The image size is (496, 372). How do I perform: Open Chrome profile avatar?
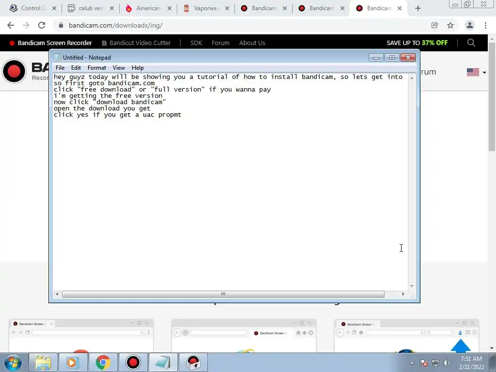click(x=470, y=25)
